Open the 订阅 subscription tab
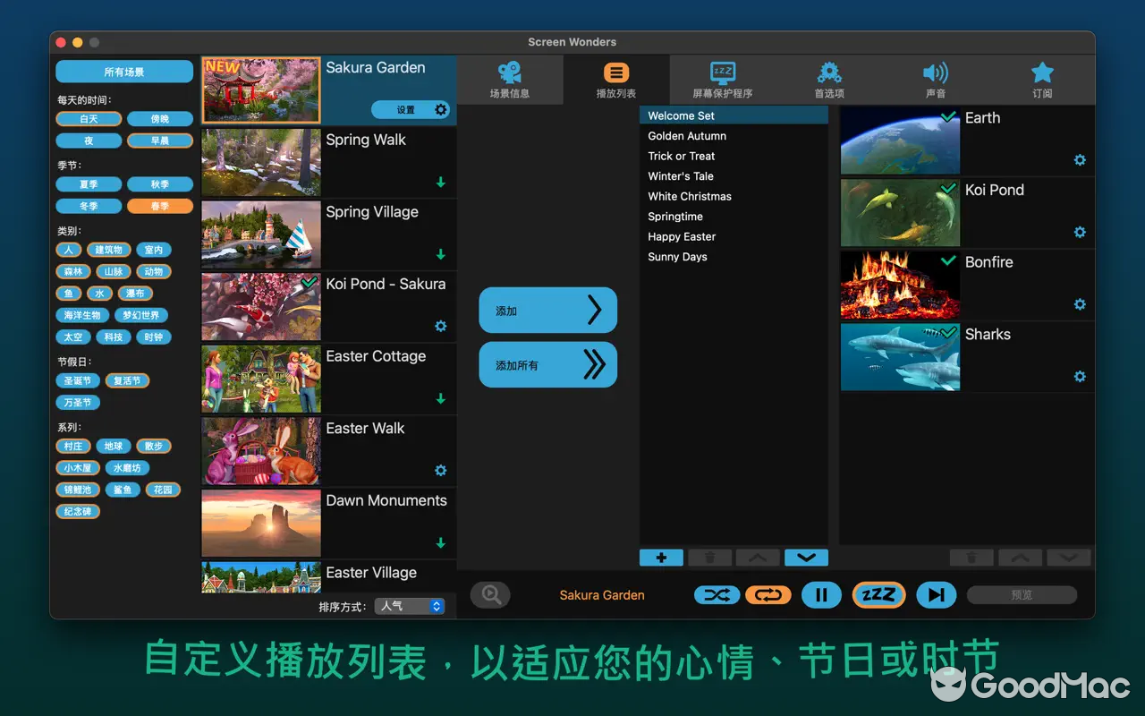The height and width of the screenshot is (716, 1145). [1043, 80]
